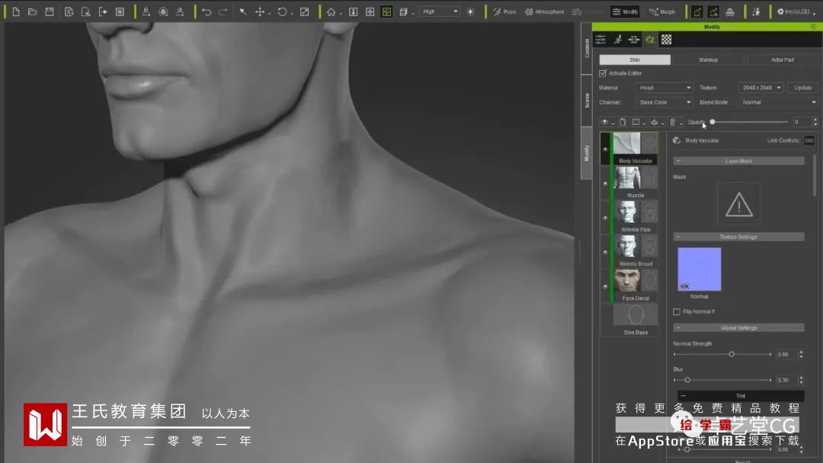The height and width of the screenshot is (463, 823).
Task: Click the redo arrow
Action: coord(223,11)
